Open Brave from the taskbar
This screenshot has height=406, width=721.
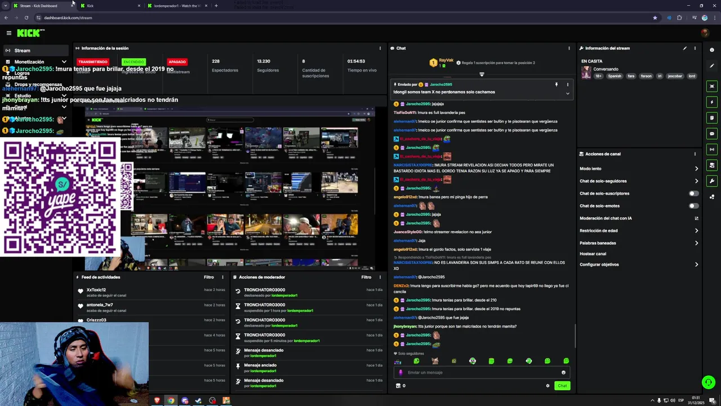click(x=157, y=401)
